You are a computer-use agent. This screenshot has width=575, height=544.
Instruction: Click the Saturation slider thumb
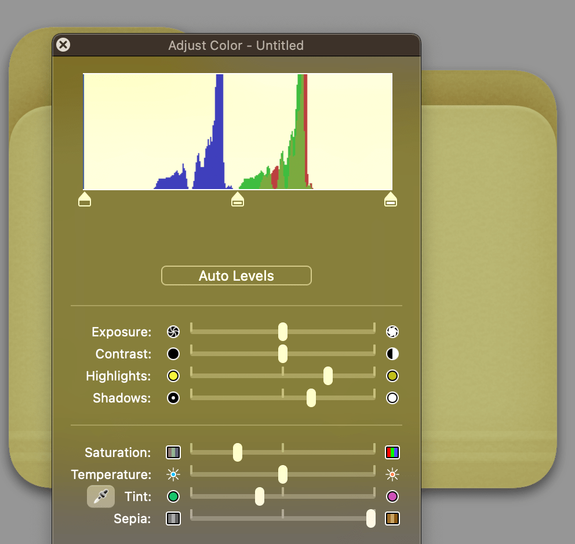coord(238,452)
